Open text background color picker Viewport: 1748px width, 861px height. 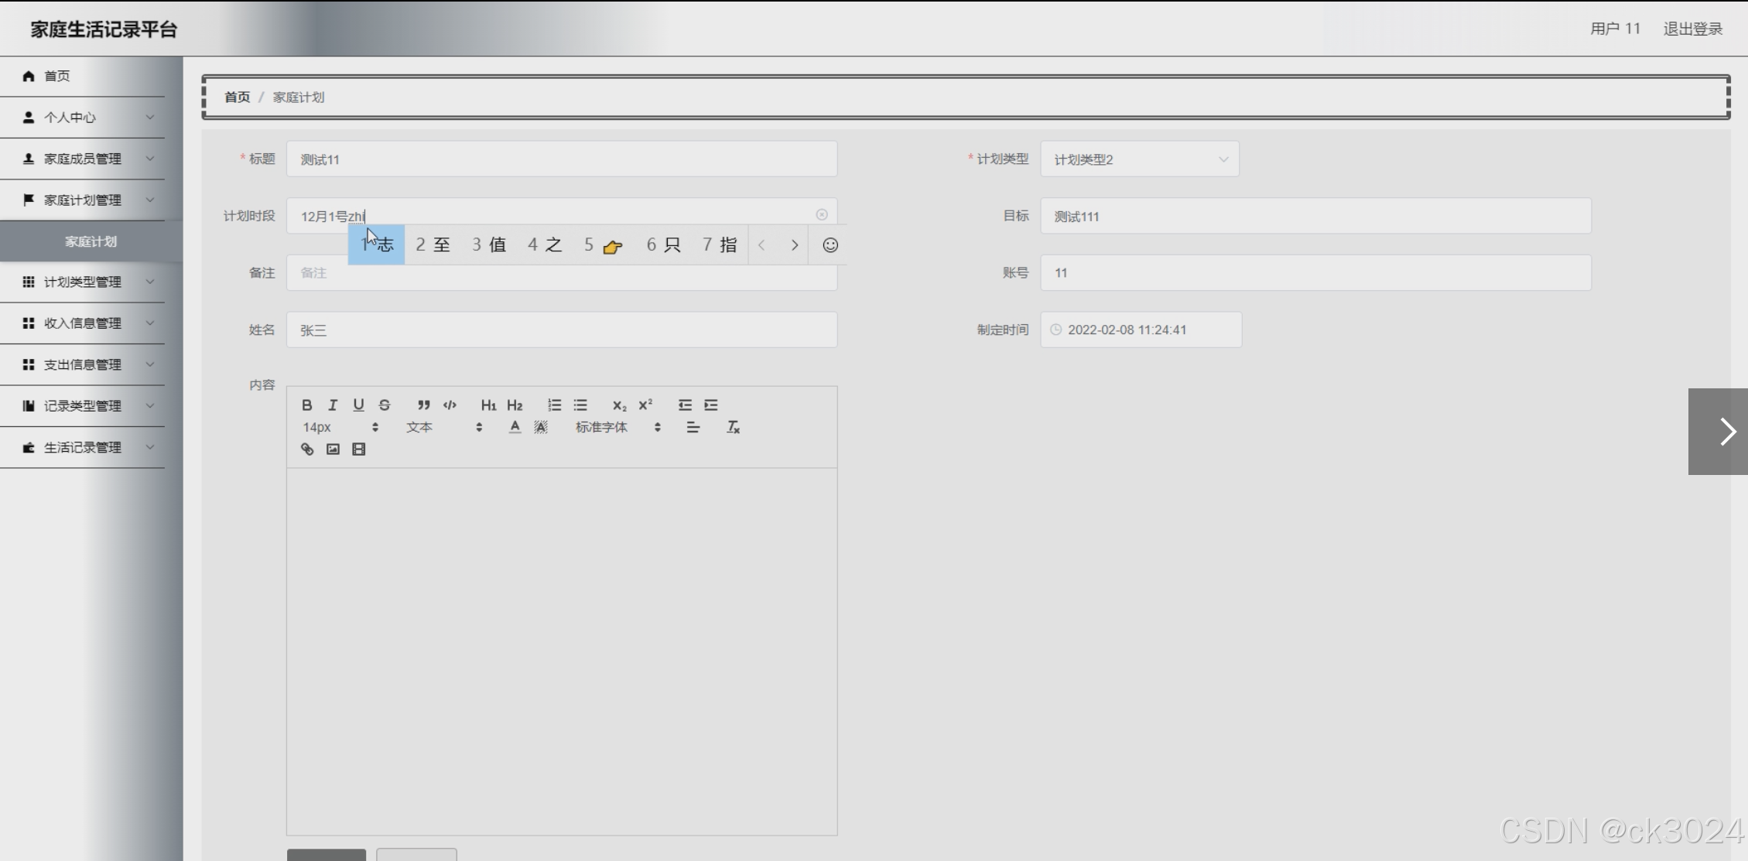[541, 427]
